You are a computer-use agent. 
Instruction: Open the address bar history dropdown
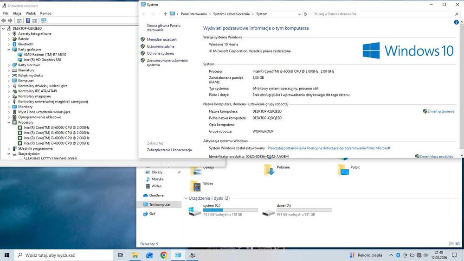(x=299, y=14)
